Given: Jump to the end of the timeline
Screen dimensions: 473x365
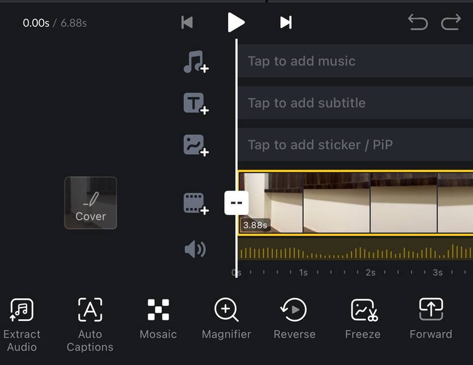Looking at the screenshot, I should [286, 22].
